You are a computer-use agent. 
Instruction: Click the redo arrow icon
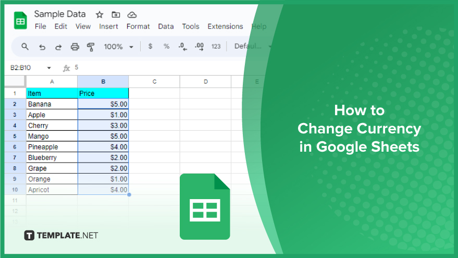(x=58, y=47)
